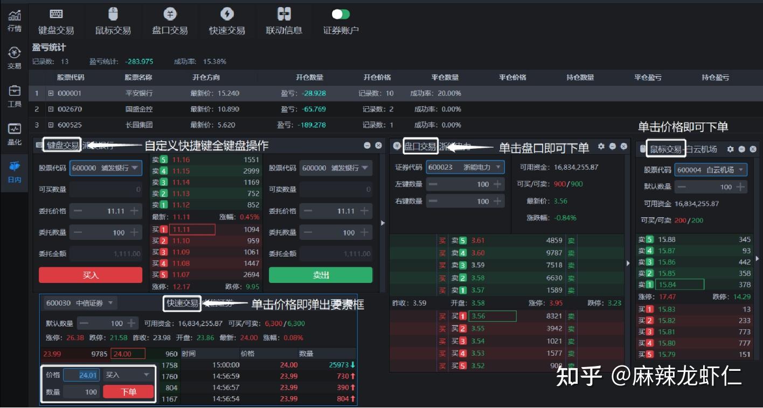This screenshot has height=408, width=763.
Task: Click the red 买入 buy button
Action: click(91, 275)
